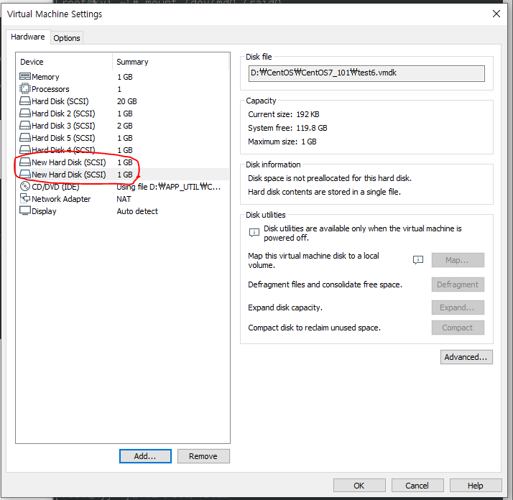Click the NAT summary value
This screenshot has width=513, height=500.
[124, 199]
